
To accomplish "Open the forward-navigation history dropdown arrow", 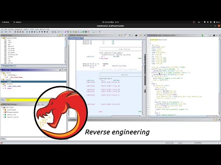I will (12, 32).
